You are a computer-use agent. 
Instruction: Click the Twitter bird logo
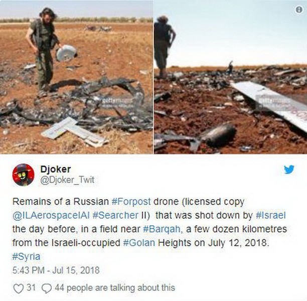[289, 170]
